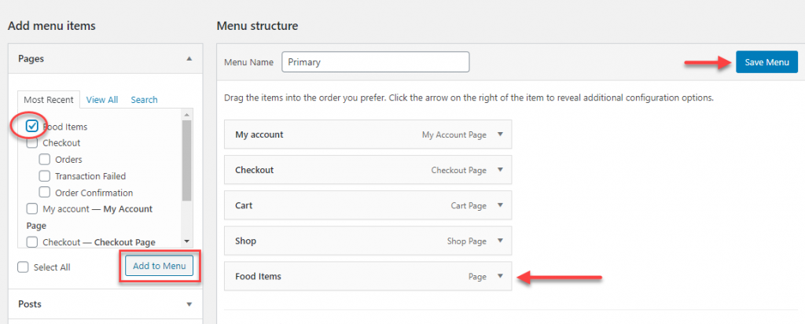Collapse the Pages panel arrow
Screen dimensions: 805x324
[x=189, y=59]
